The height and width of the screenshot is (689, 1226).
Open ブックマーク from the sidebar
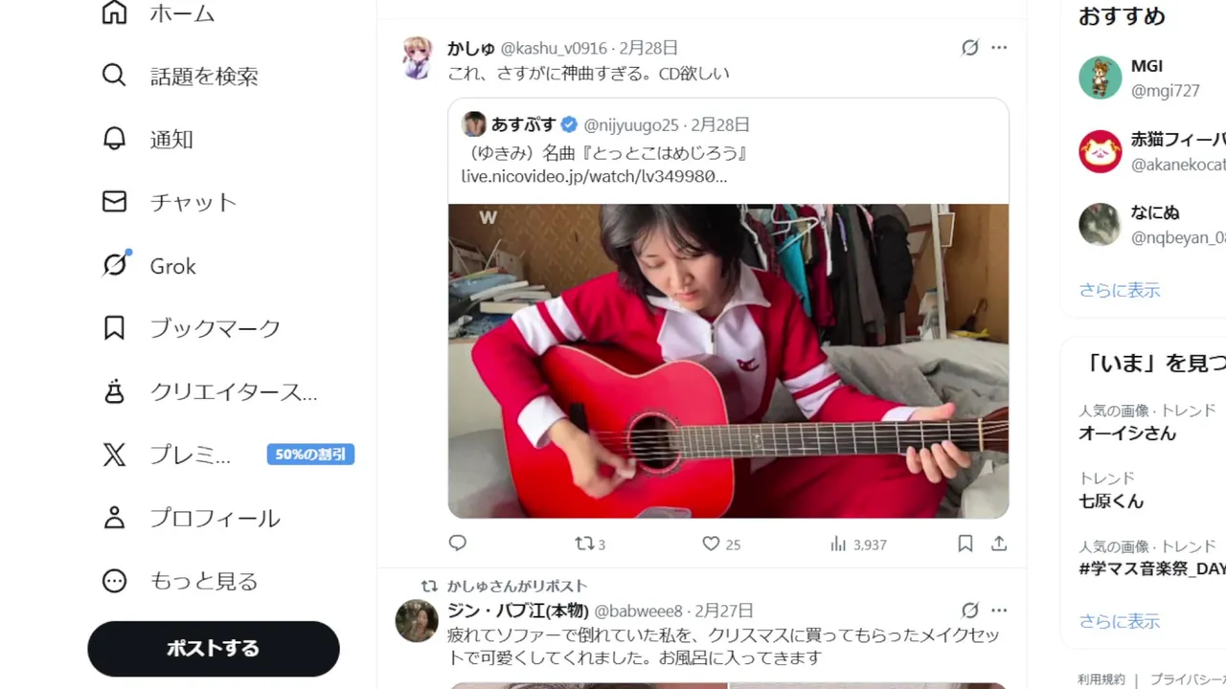coord(191,328)
